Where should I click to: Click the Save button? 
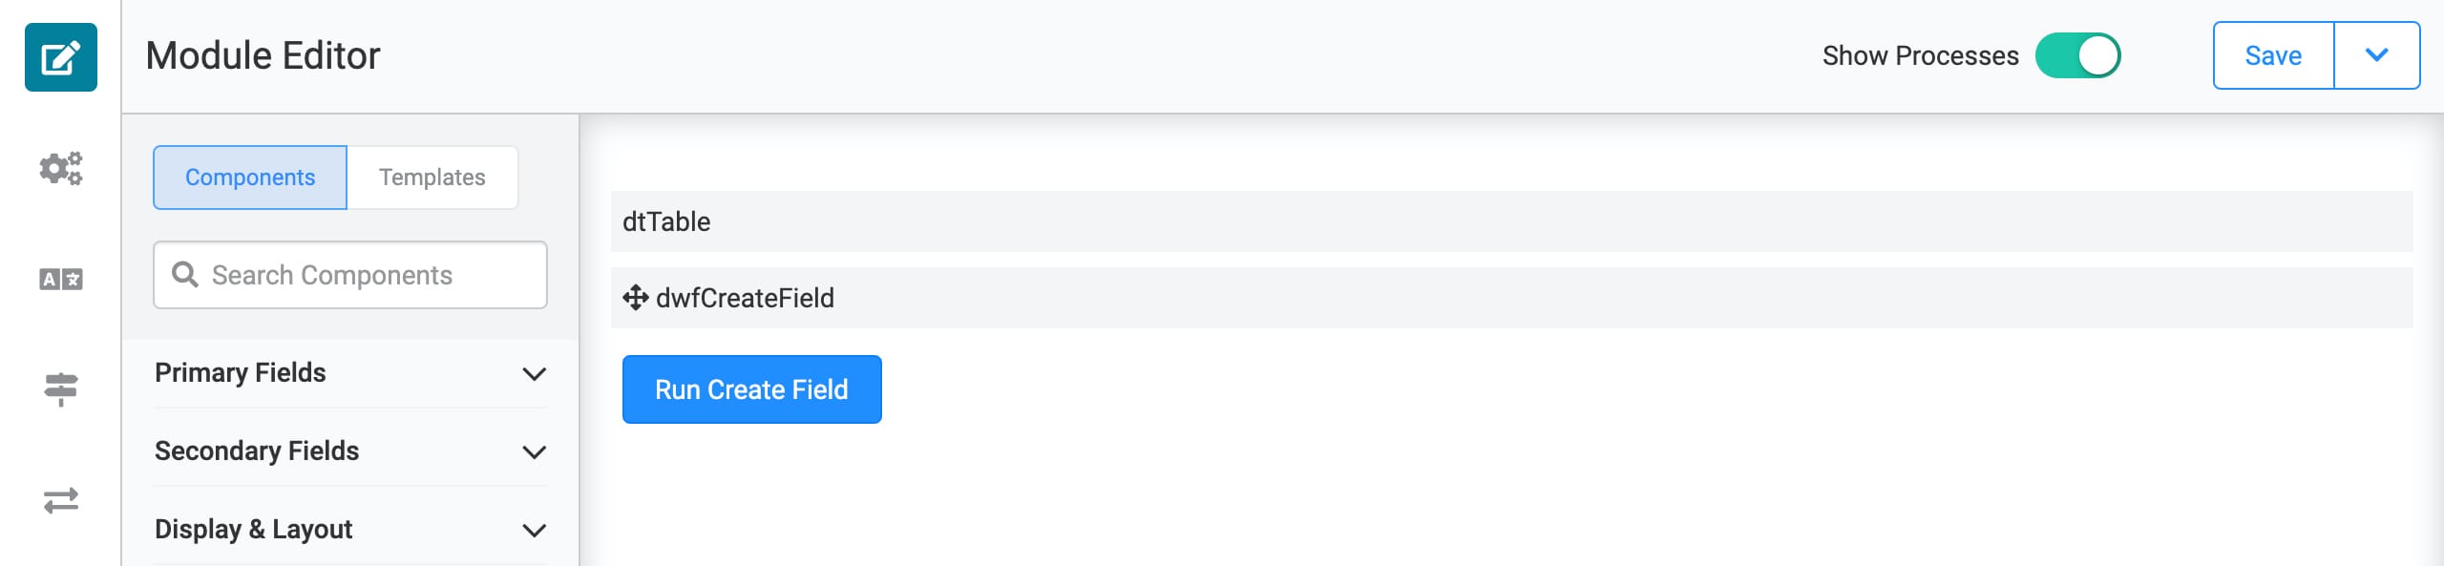(x=2274, y=55)
